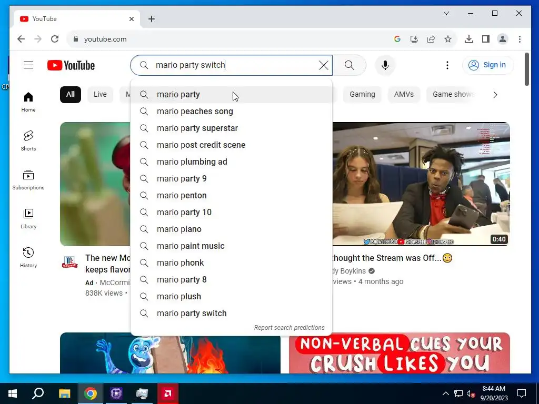This screenshot has height=404, width=539.
Task: Open the iShowSpeed video thumbnail
Action: coord(421,184)
